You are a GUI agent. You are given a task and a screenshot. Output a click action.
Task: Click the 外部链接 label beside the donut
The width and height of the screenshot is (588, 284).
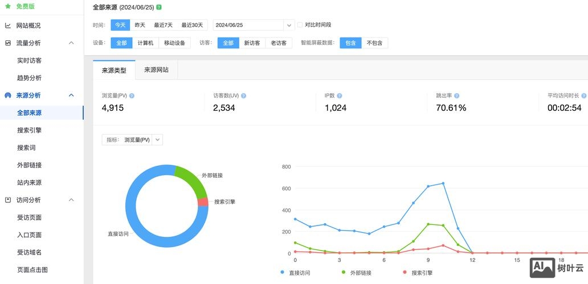point(213,176)
